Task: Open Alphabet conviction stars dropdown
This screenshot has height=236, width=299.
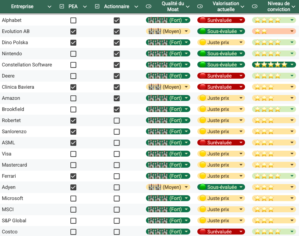Action: [274, 20]
